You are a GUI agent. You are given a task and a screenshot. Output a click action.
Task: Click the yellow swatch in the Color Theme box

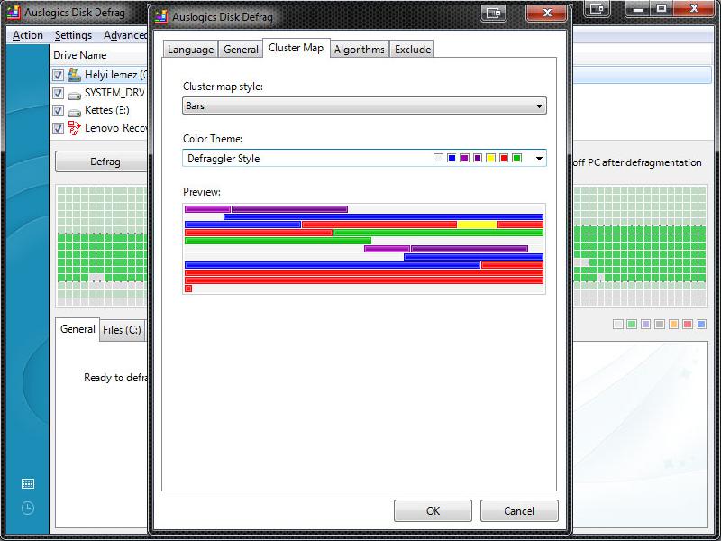pos(490,159)
